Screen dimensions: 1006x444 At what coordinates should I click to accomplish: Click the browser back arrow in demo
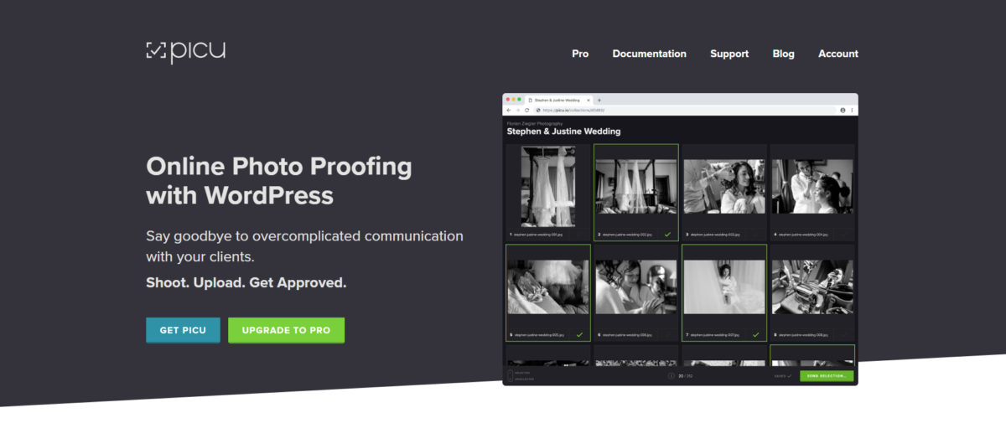508,110
